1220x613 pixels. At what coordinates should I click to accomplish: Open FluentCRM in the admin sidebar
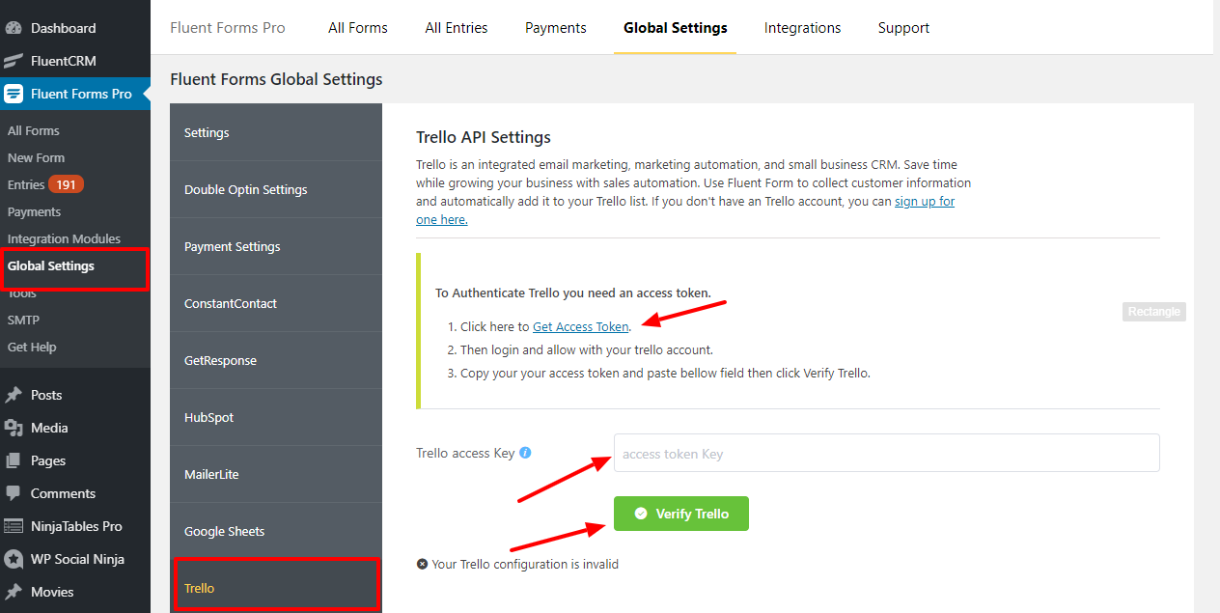pos(75,61)
